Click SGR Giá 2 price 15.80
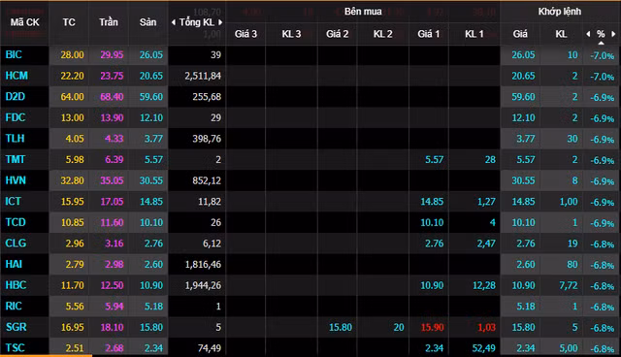Image resolution: width=621 pixels, height=357 pixels. (341, 328)
